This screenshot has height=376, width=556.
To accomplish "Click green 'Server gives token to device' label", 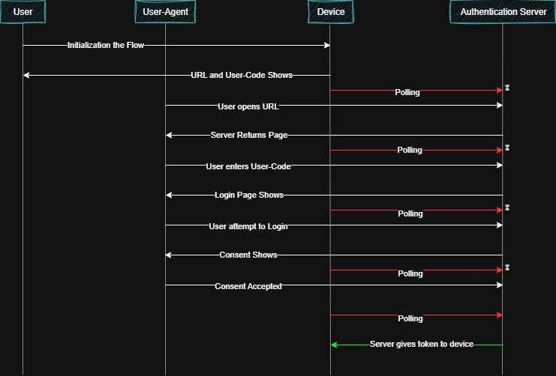I will [x=421, y=345].
